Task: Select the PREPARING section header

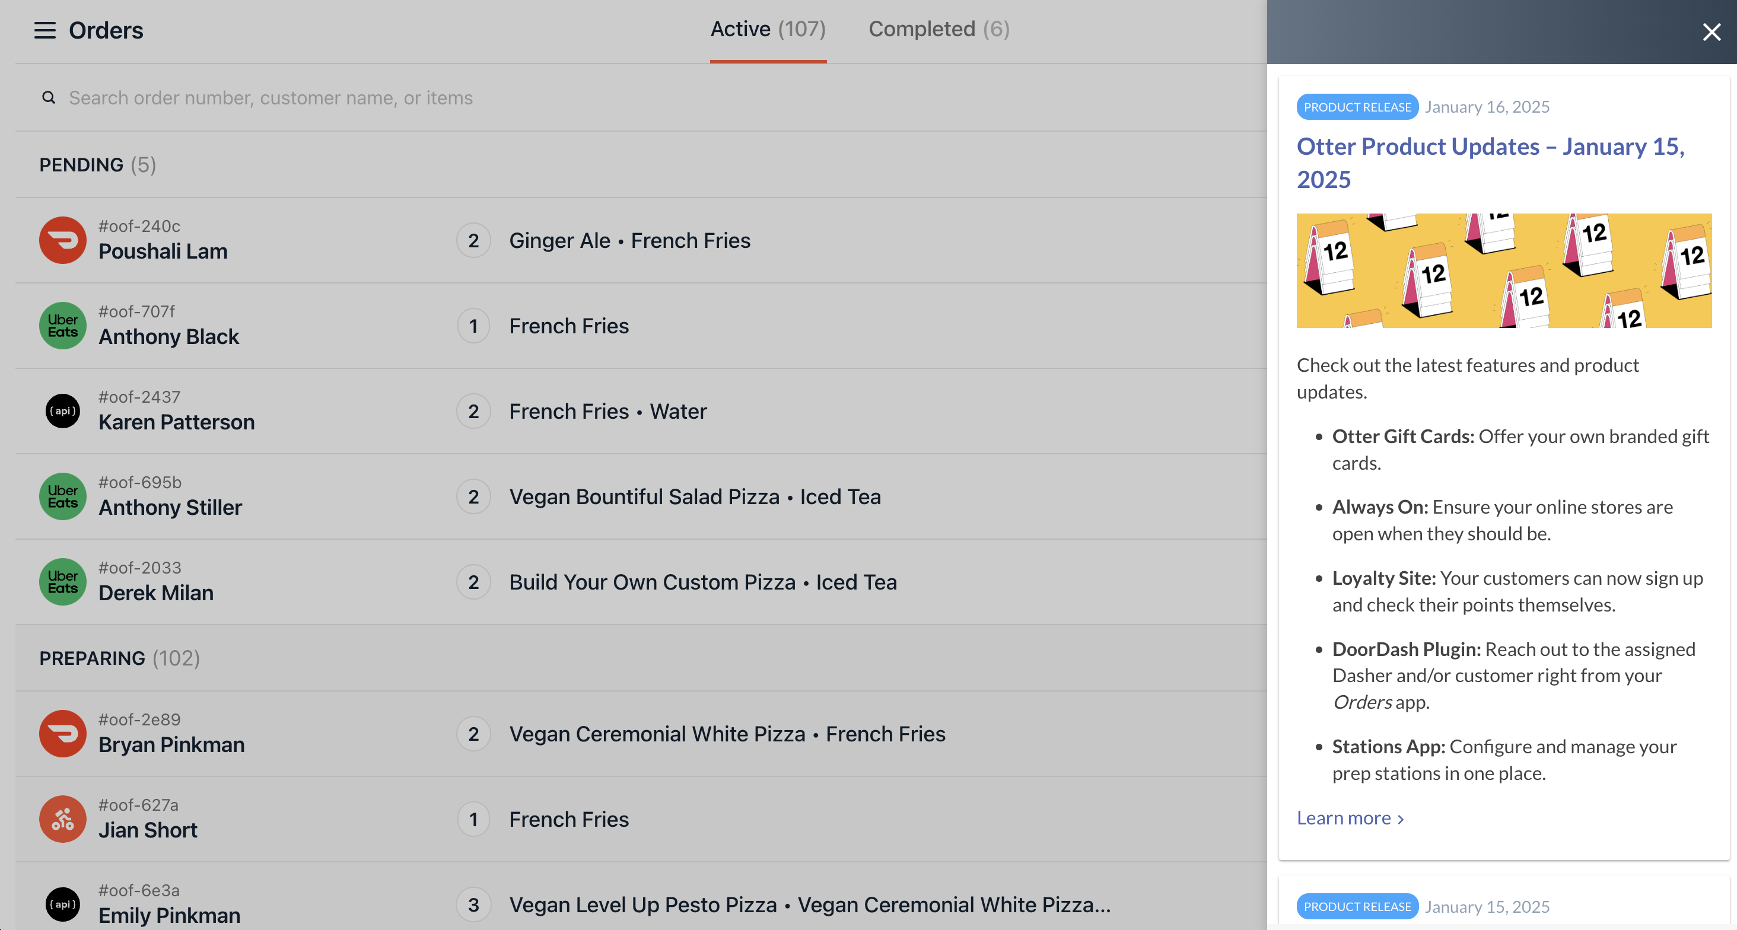Action: point(119,658)
